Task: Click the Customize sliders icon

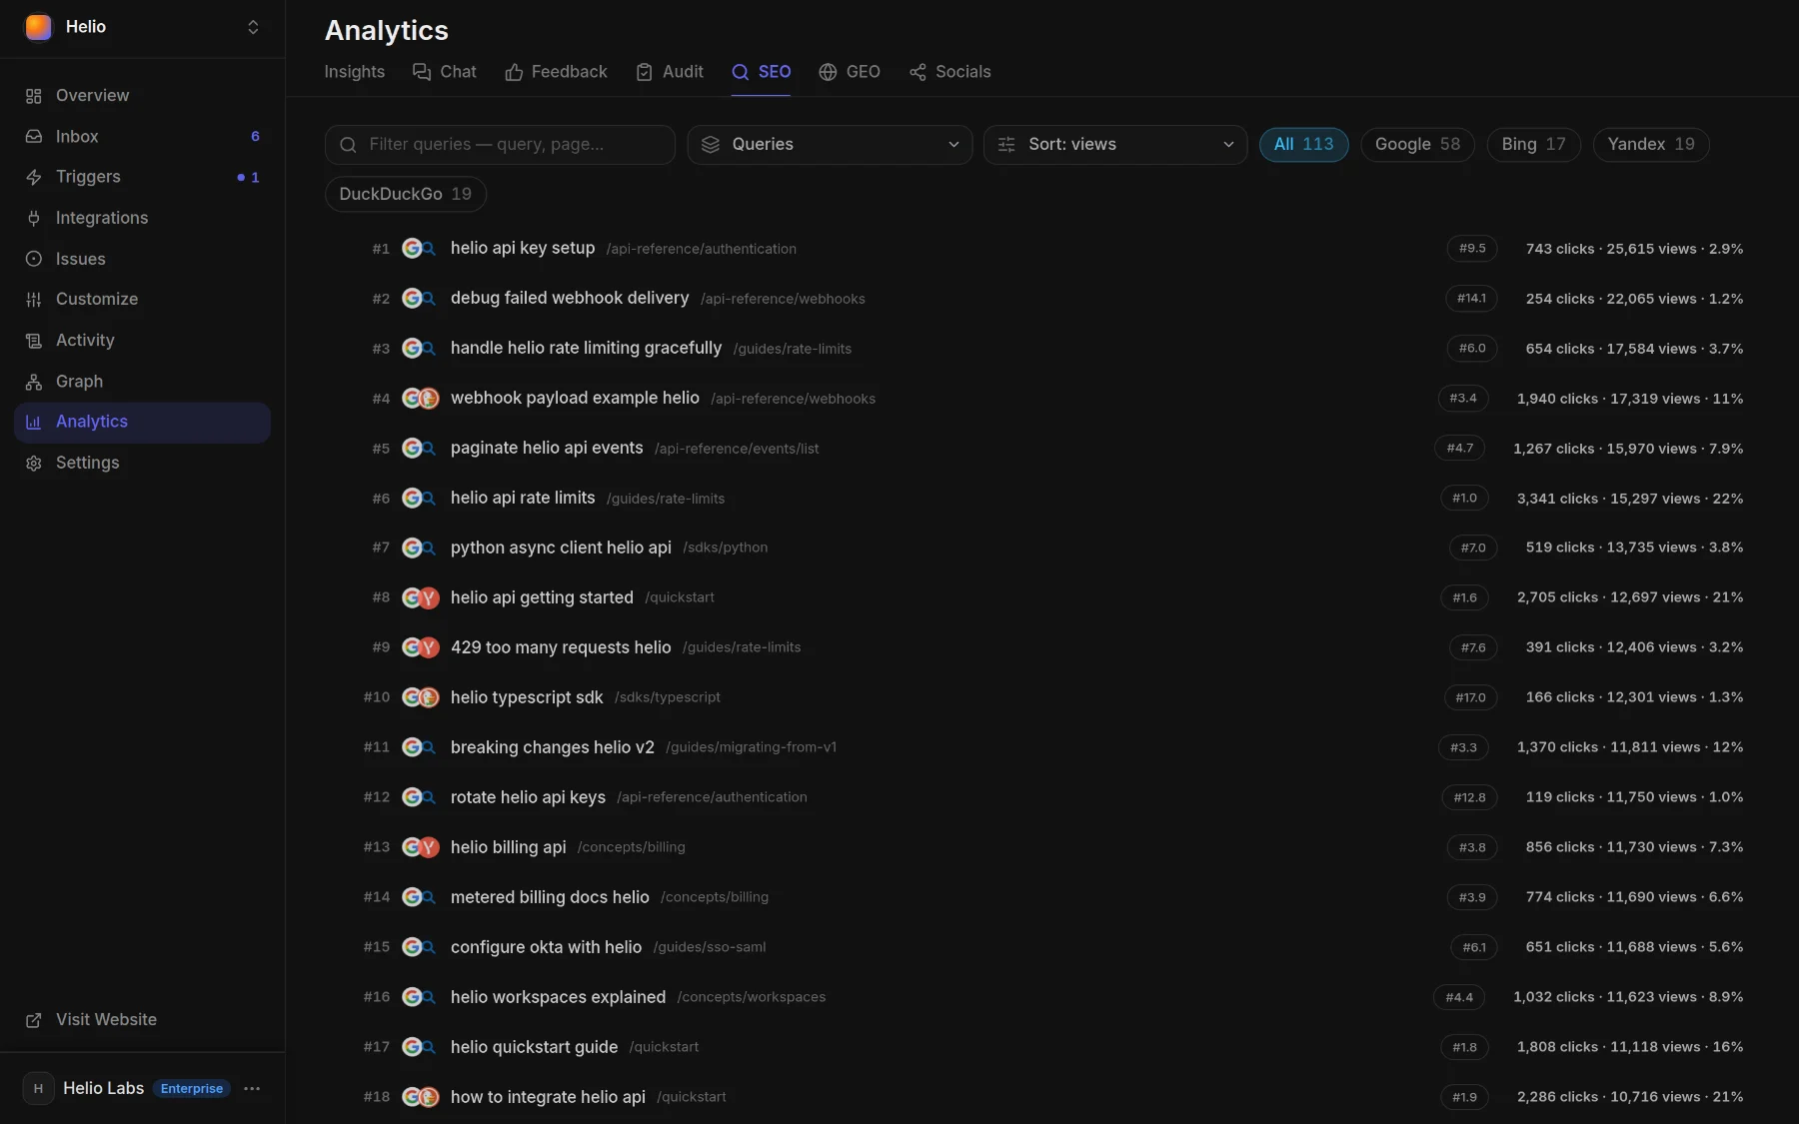Action: coord(34,300)
